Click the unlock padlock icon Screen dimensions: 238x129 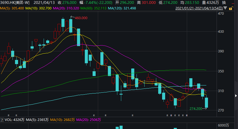click(x=230, y=8)
